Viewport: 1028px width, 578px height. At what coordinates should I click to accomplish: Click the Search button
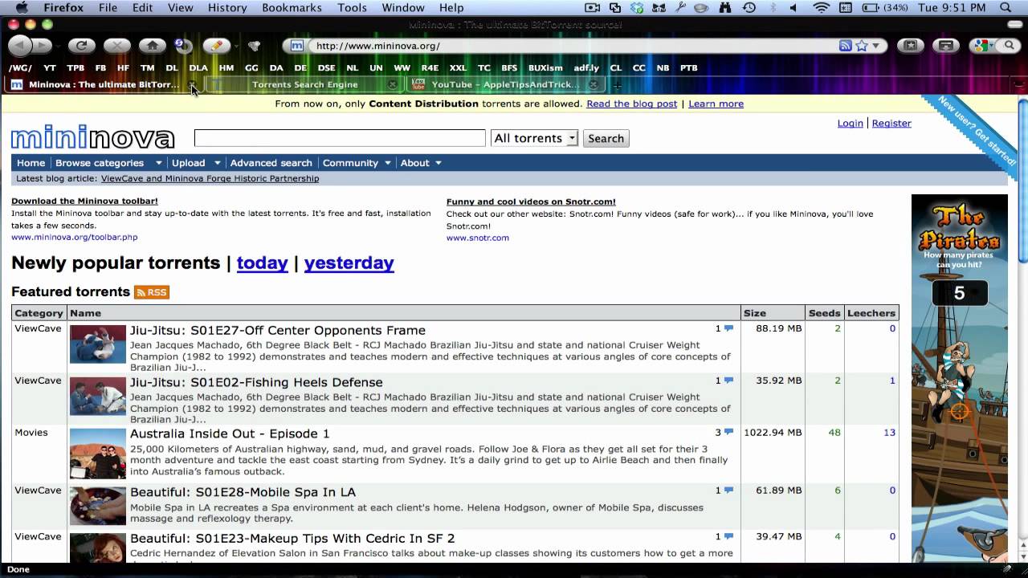[606, 138]
